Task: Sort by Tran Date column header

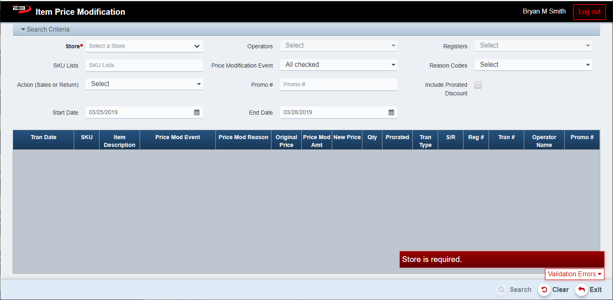Action: (43, 138)
